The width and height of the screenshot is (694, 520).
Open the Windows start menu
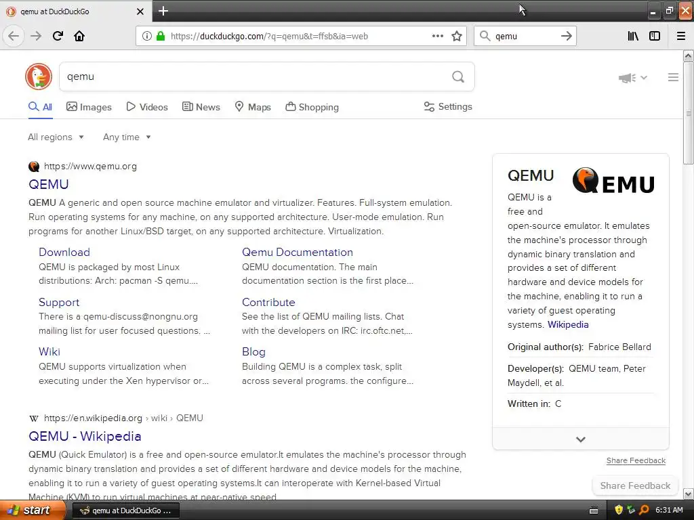pyautogui.click(x=32, y=511)
